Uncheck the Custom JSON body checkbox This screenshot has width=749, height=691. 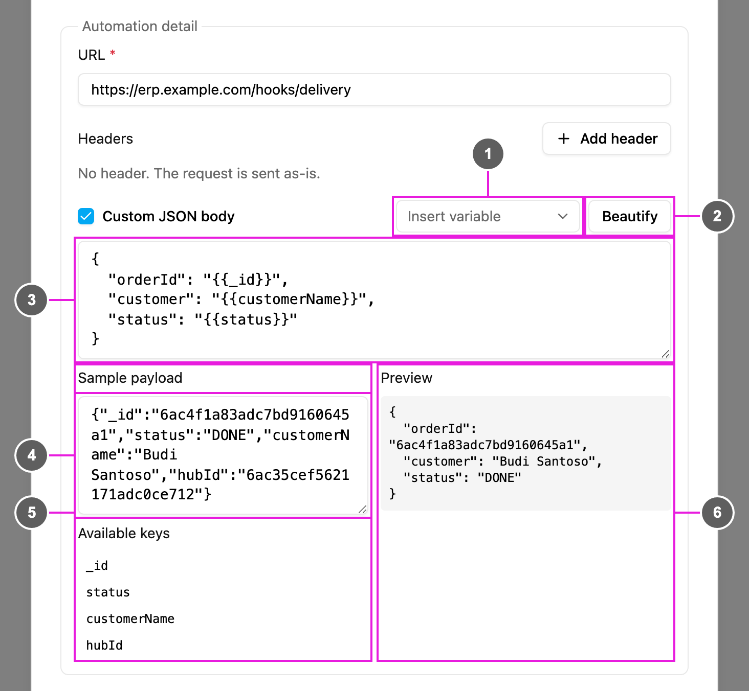86,216
